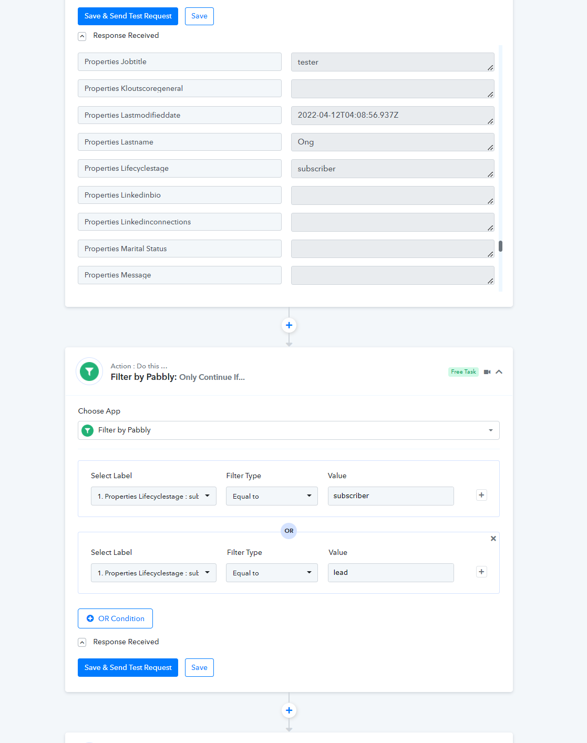Edit the lead filter value field
Viewport: 587px width, 743px height.
point(390,573)
